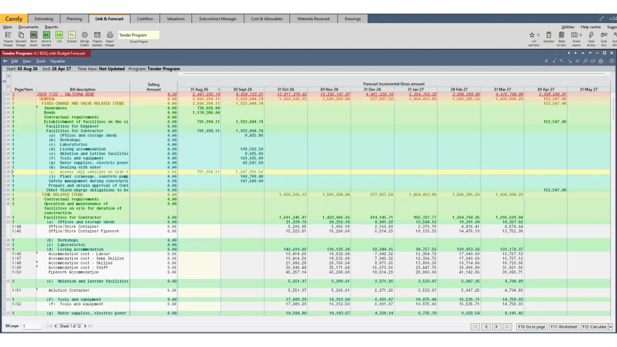The image size is (617, 347).
Task: Click the List open docs star icon
Action: coord(532,35)
